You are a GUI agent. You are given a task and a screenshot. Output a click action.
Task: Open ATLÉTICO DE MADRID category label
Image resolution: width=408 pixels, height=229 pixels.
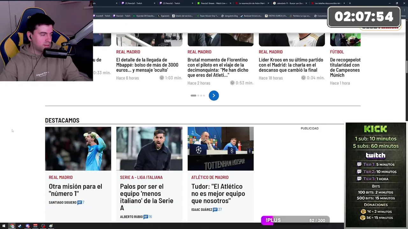tap(210, 177)
